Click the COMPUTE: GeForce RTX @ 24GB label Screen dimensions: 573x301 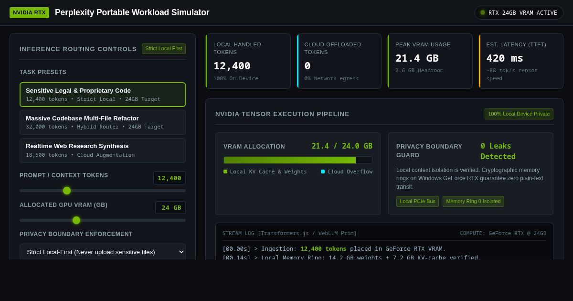pyautogui.click(x=503, y=233)
